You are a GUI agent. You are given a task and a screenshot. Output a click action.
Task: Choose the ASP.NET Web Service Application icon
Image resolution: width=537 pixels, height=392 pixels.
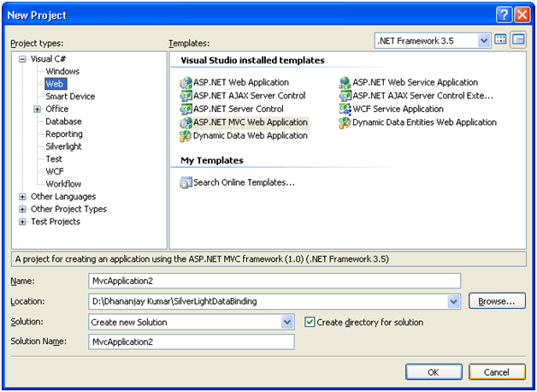pyautogui.click(x=345, y=83)
